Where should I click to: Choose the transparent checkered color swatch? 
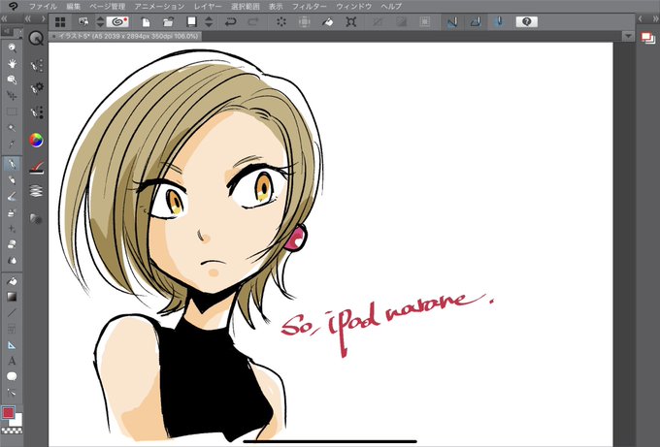[x=12, y=431]
